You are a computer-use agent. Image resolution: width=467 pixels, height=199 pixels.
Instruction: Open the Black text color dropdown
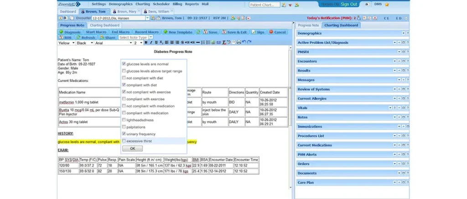point(92,43)
